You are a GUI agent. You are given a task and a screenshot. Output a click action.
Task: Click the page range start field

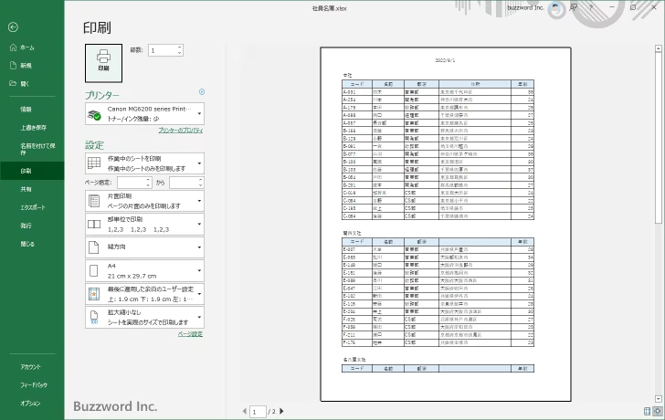(x=132, y=183)
